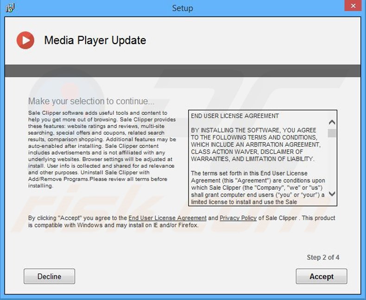This screenshot has width=366, height=300.
Task: Click the EULA scrollbar up arrow
Action: (332, 122)
